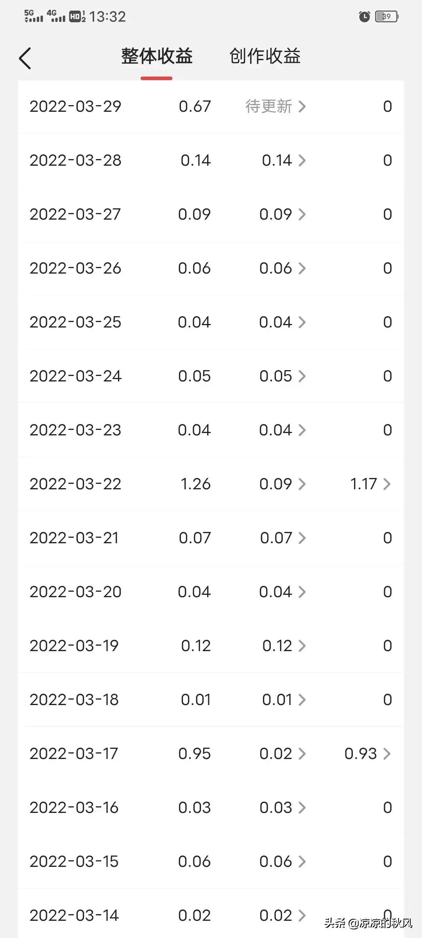Tap chevron beside 0.01 on 2022-03-18

[x=302, y=700]
